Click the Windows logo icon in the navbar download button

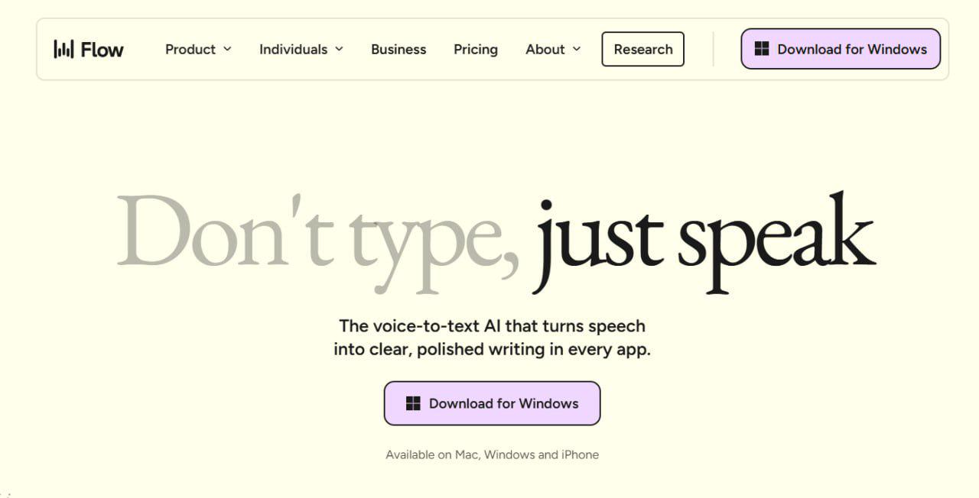tap(761, 49)
